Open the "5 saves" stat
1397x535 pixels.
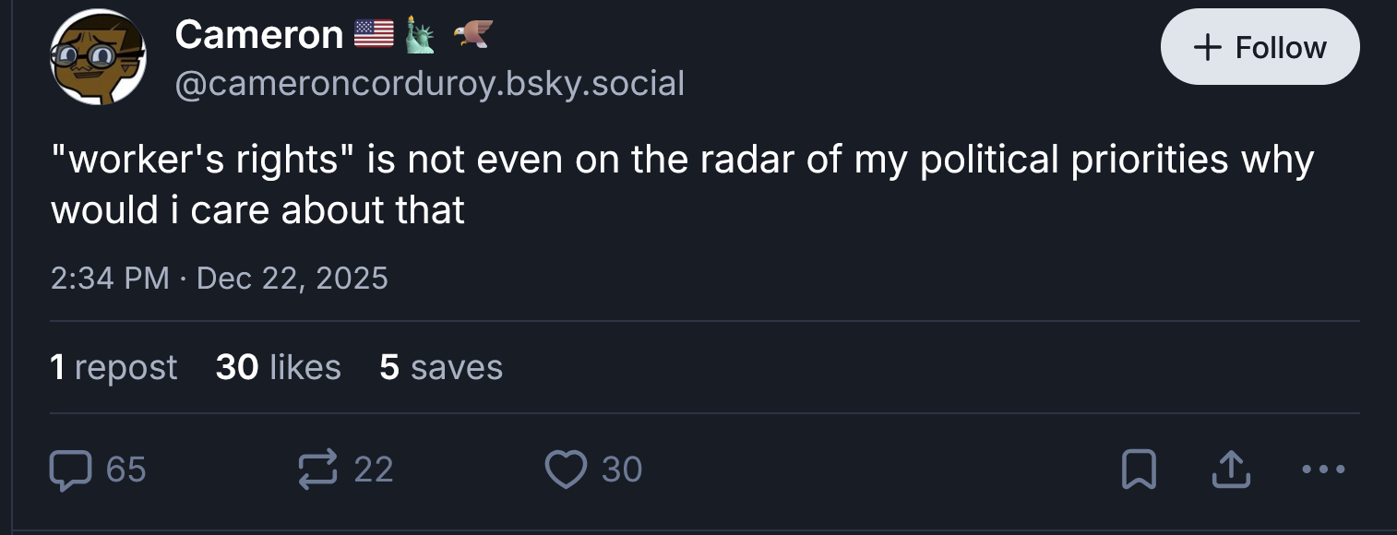pyautogui.click(x=440, y=367)
